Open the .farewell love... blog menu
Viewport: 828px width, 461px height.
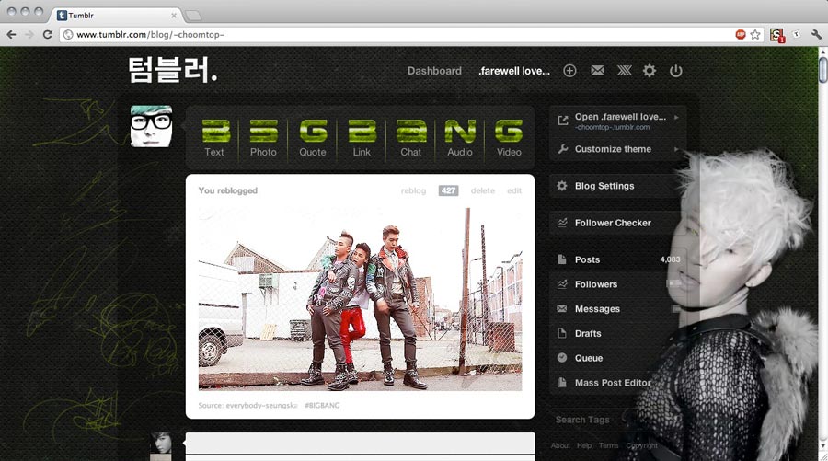513,71
